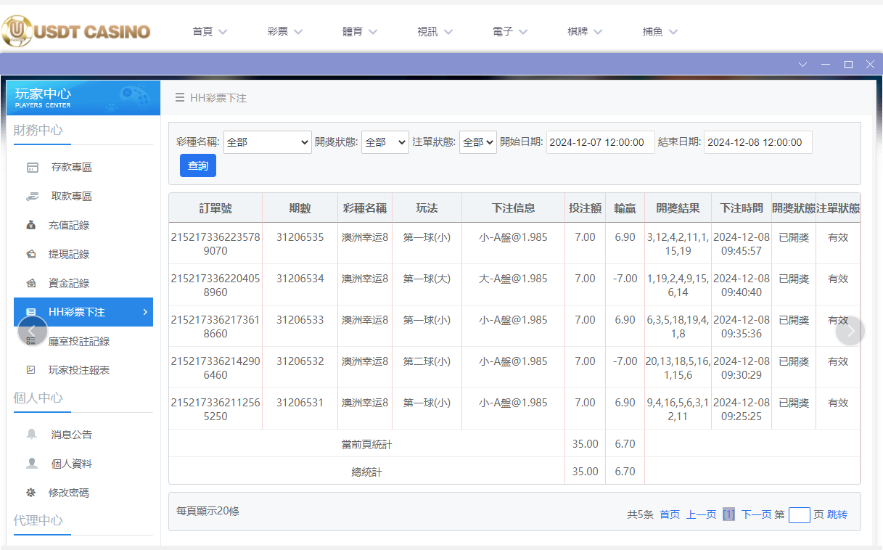This screenshot has width=883, height=550.
Task: Click the USDT Casino logo
Action: tap(76, 31)
